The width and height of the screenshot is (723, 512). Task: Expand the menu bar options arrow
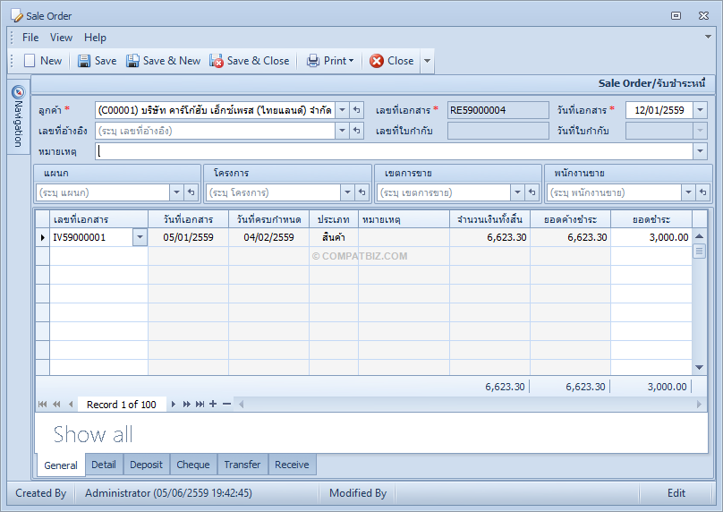click(x=708, y=37)
